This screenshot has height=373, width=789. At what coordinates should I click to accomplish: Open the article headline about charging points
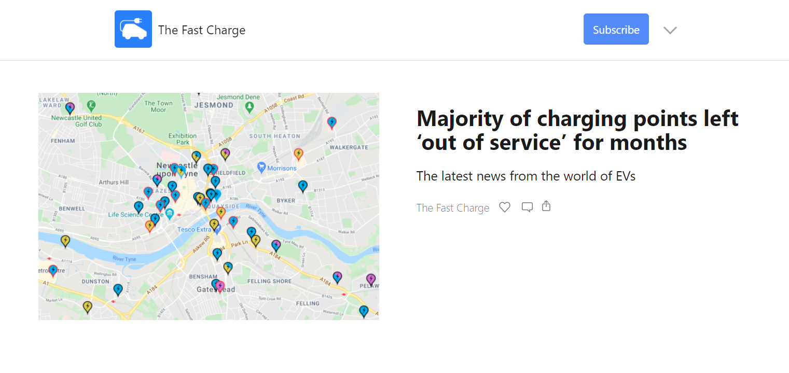577,130
